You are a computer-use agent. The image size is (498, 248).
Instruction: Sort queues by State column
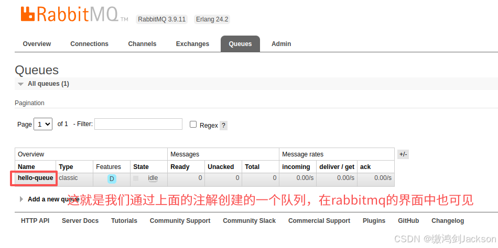[x=141, y=167]
